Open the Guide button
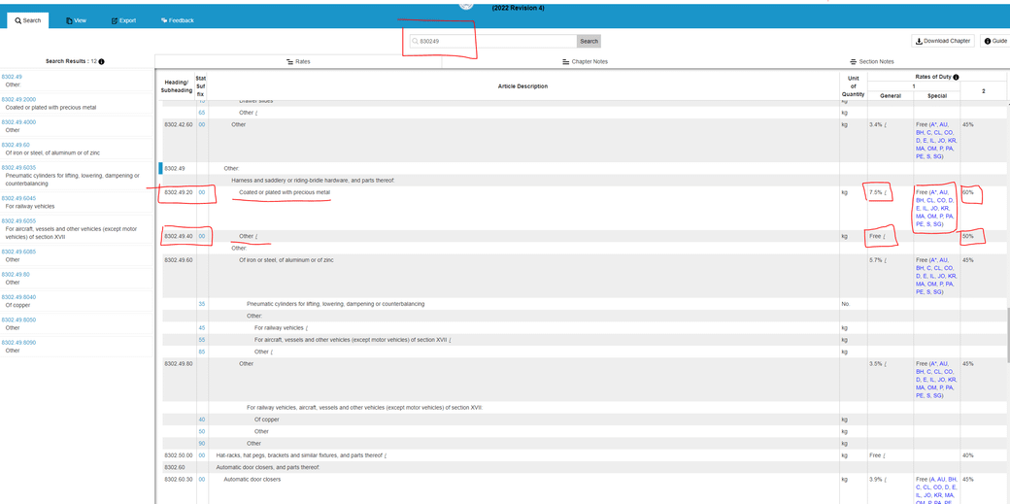This screenshot has width=1010, height=504. [994, 41]
